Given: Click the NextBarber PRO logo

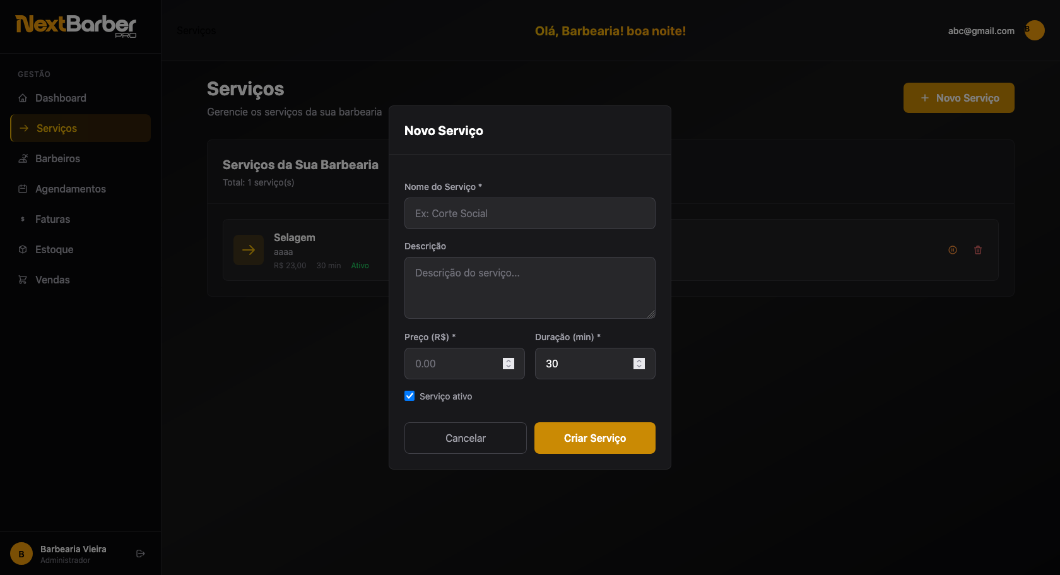Looking at the screenshot, I should pos(76,26).
